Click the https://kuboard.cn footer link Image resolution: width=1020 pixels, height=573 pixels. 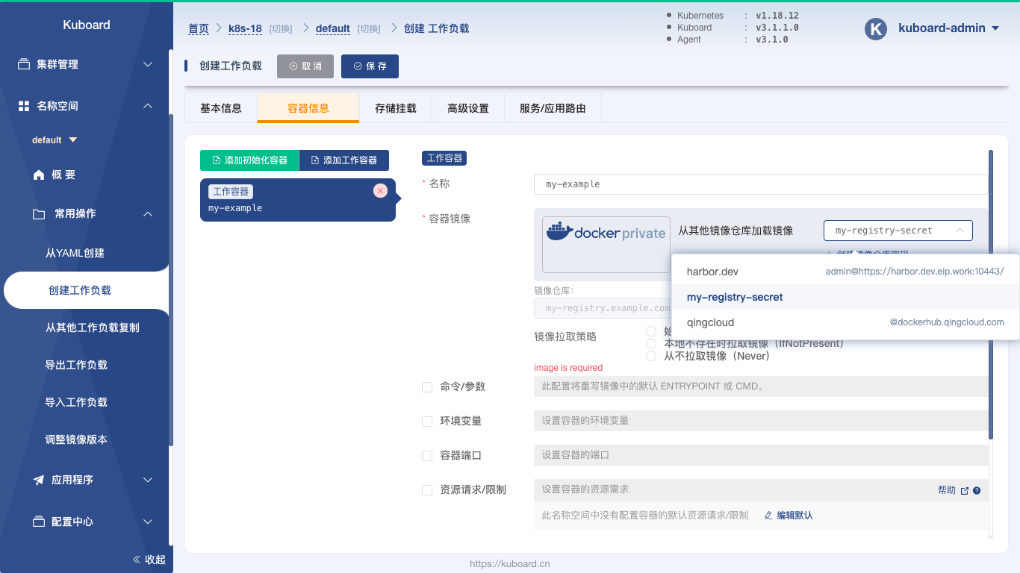point(510,564)
